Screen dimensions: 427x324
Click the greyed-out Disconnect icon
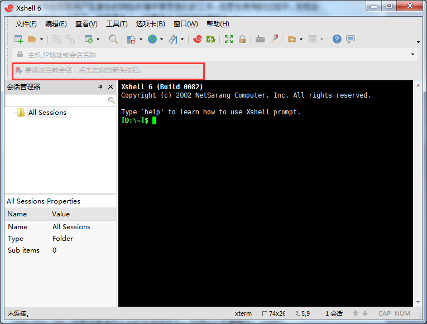[56, 39]
